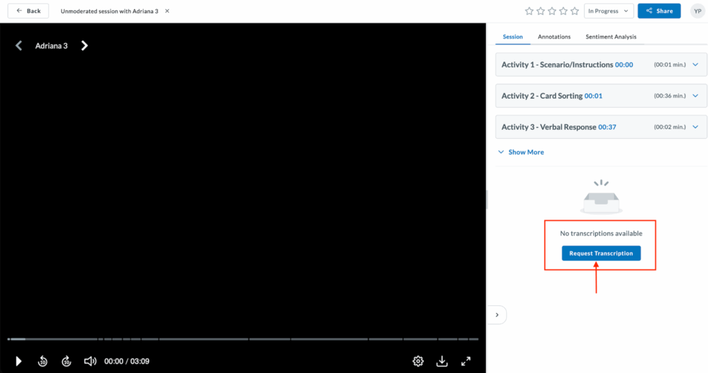
Task: Collapse the right side panel
Action: pyautogui.click(x=497, y=315)
